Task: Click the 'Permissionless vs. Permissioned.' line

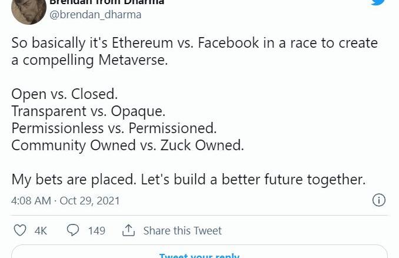Action: [114, 128]
